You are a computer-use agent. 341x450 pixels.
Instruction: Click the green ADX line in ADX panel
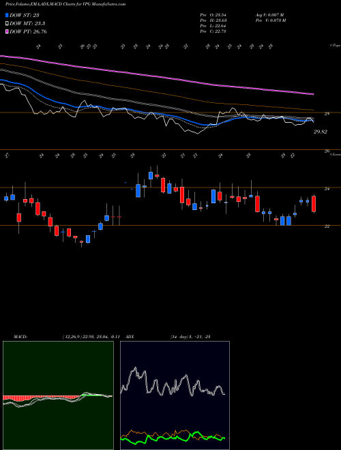[173, 439]
